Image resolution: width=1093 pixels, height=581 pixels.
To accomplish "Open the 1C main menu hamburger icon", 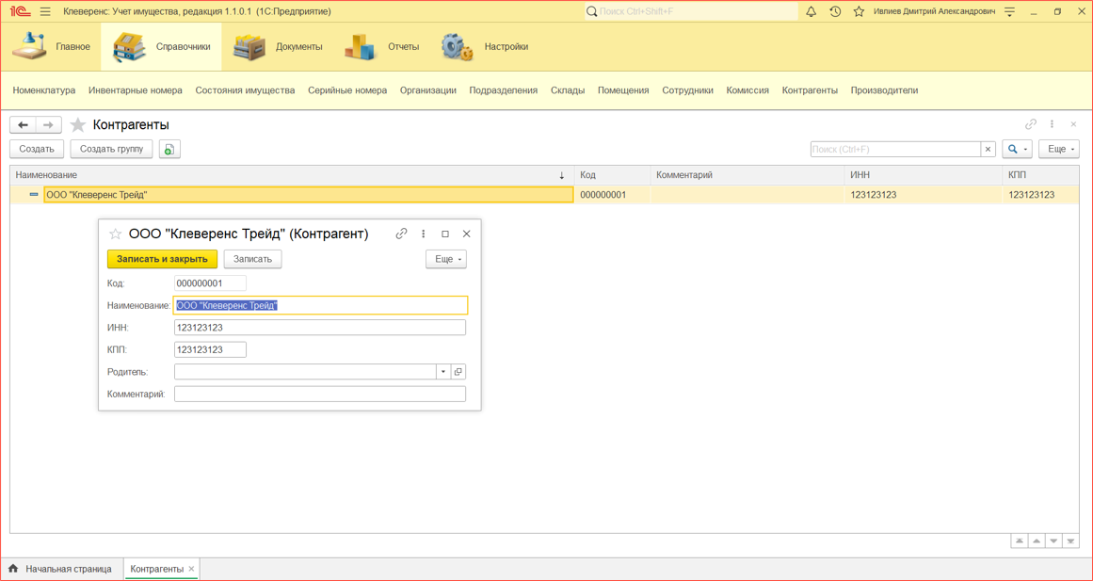I will 45,12.
